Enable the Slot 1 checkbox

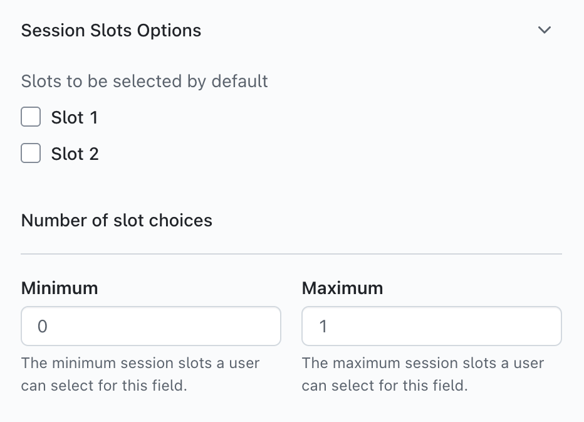tap(31, 117)
